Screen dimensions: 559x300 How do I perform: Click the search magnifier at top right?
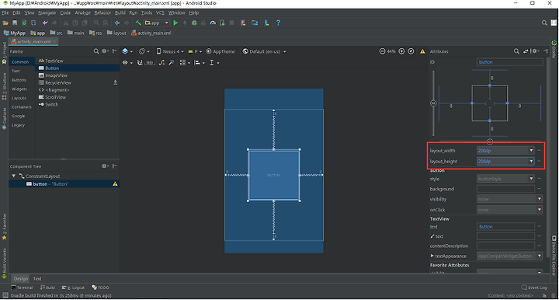tap(544, 23)
